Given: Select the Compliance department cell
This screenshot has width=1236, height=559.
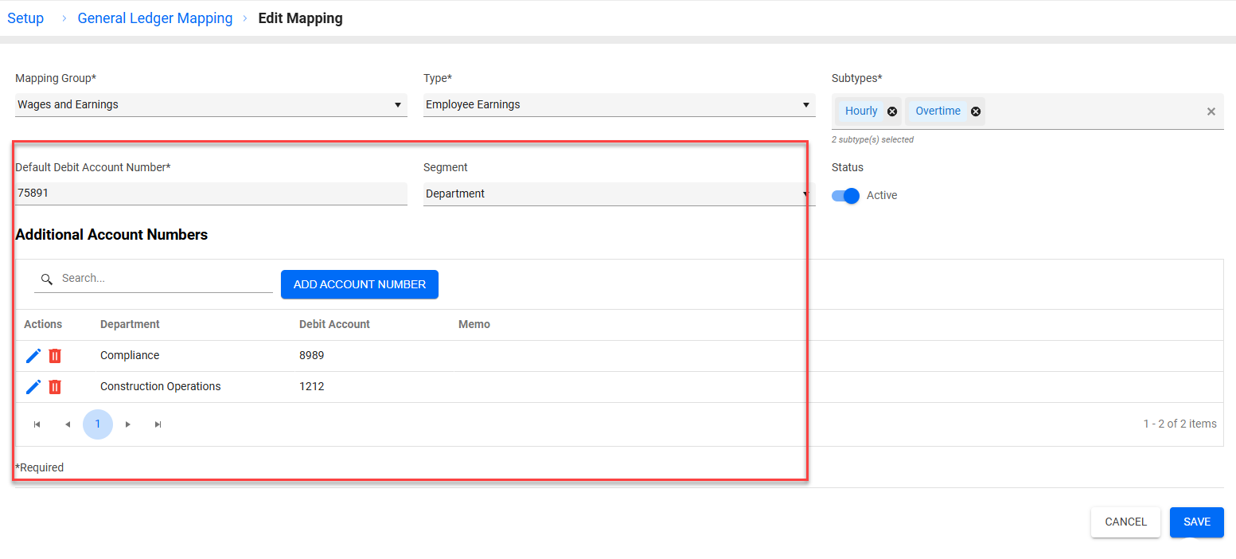Looking at the screenshot, I should (130, 356).
